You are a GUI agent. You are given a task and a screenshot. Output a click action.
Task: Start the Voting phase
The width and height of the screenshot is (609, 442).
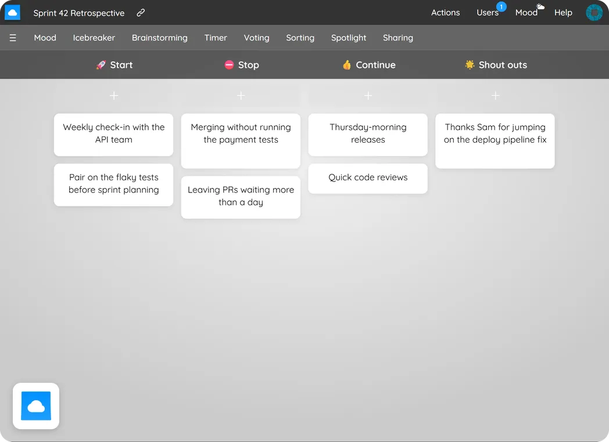(x=256, y=38)
